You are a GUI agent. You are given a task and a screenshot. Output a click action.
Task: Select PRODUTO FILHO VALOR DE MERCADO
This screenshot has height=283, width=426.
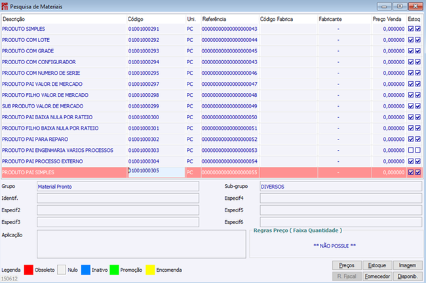tap(45, 95)
